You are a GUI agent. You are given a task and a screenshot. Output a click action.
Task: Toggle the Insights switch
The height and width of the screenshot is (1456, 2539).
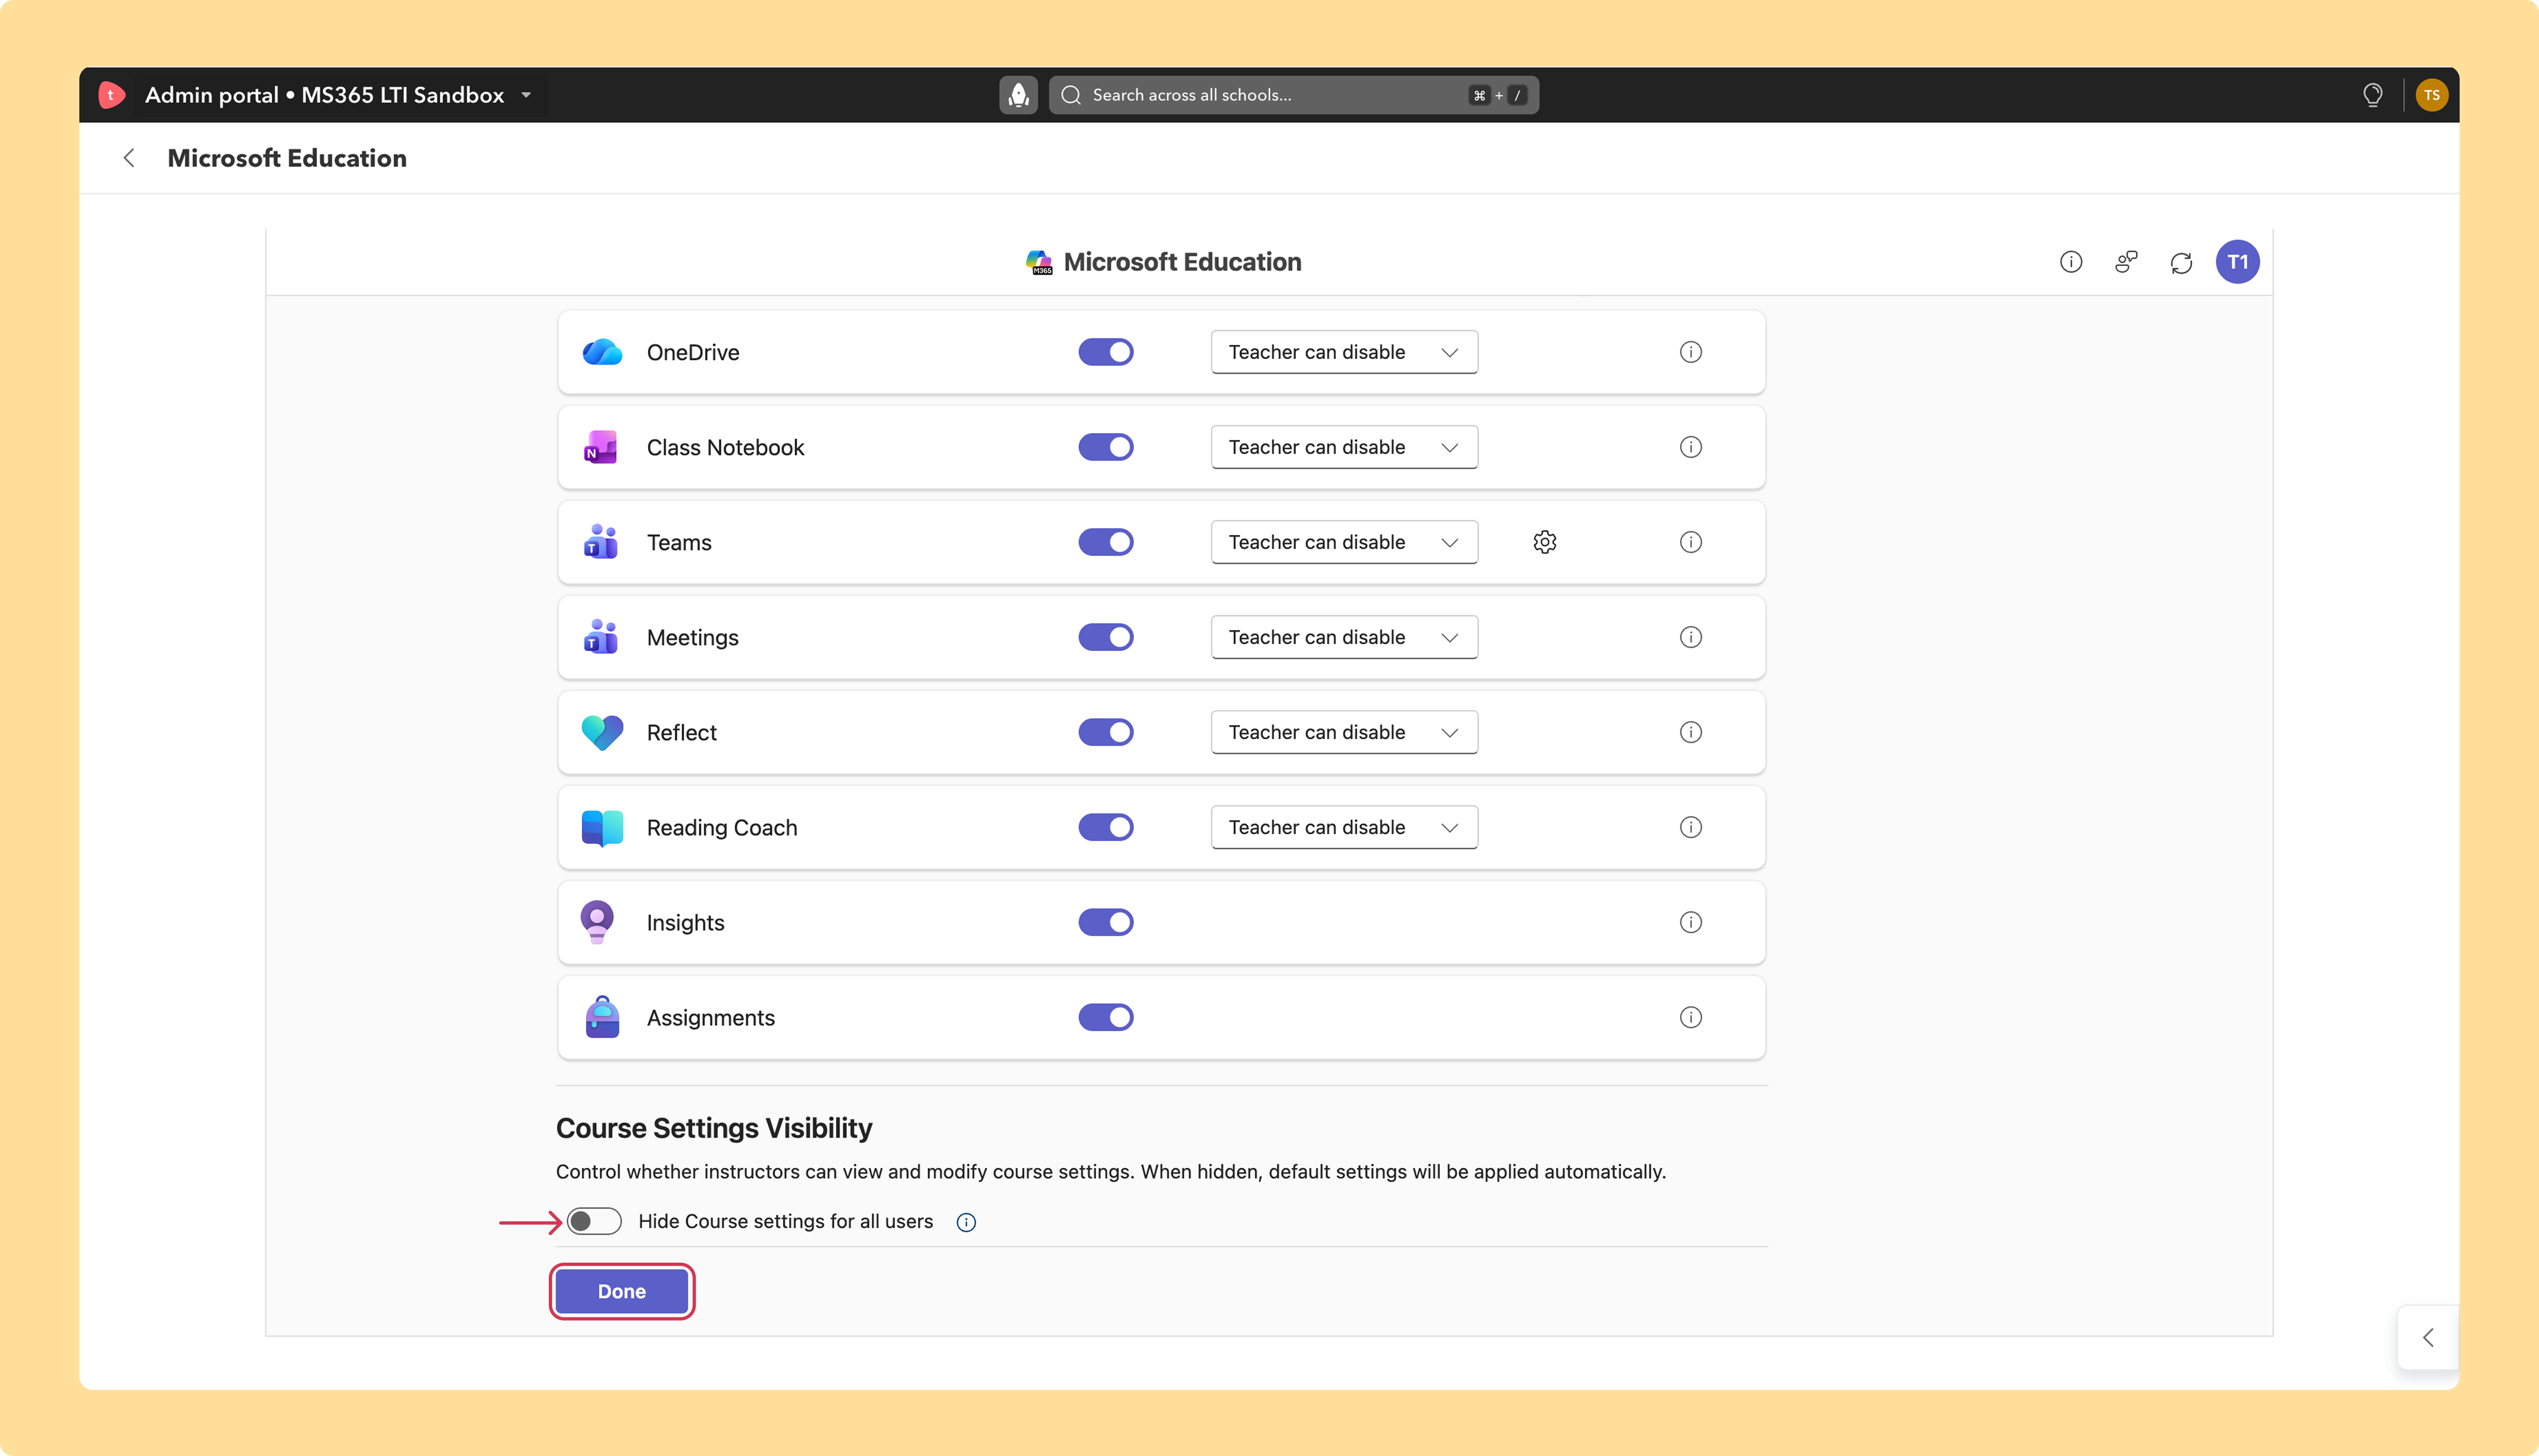(1105, 922)
